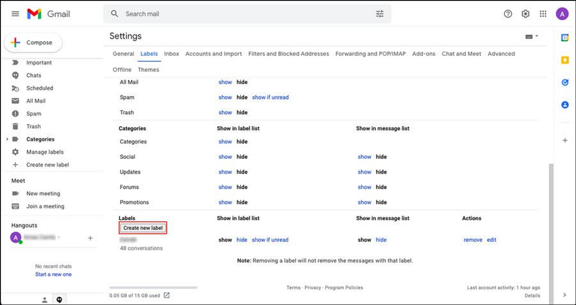Show Spam only if unread
Viewport: 576px width, 305px height.
pos(270,97)
